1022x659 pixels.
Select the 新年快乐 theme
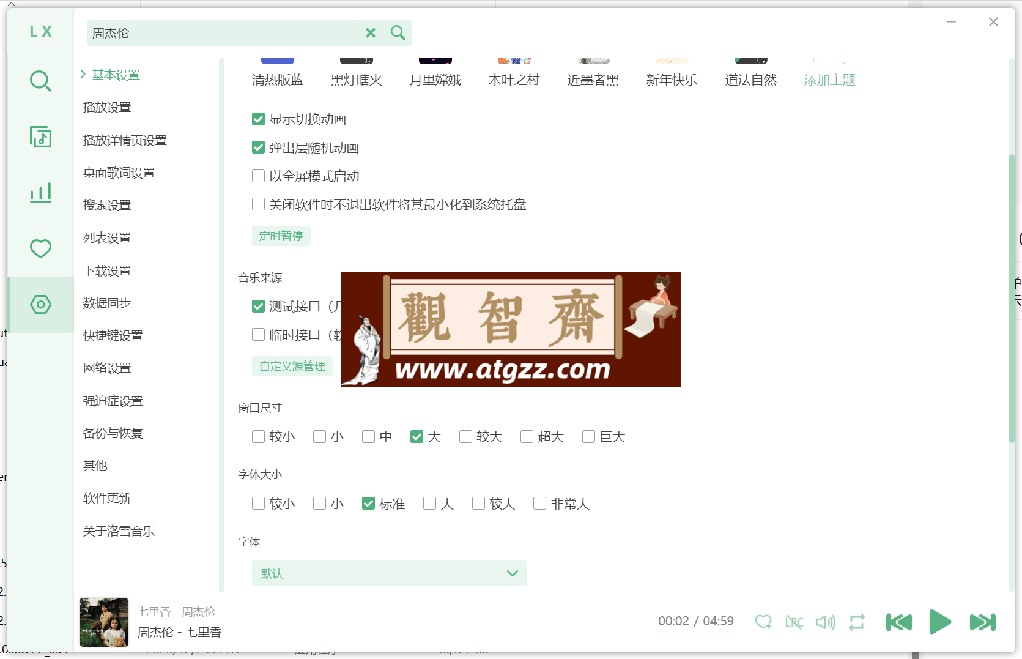(x=672, y=73)
